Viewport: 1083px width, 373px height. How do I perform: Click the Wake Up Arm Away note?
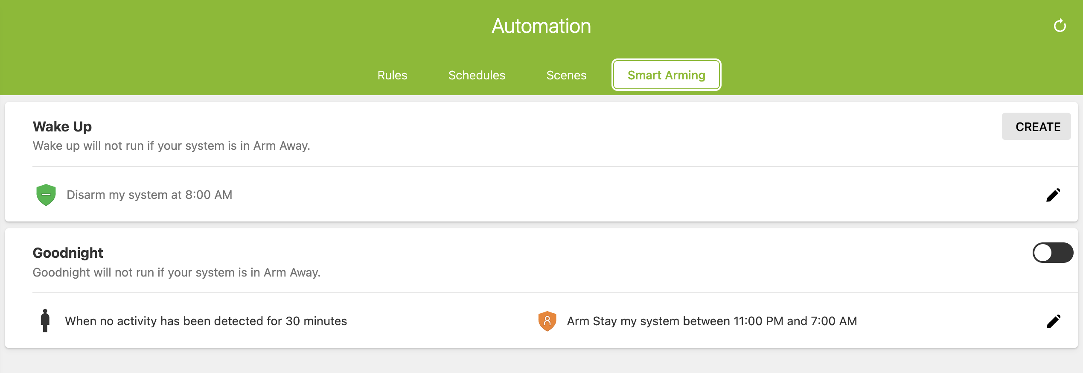(171, 146)
